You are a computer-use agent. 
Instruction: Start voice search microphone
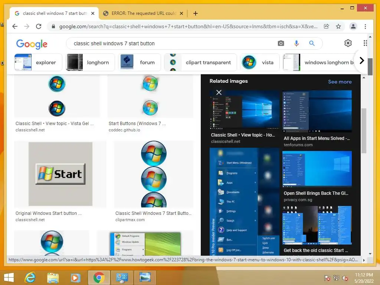[x=297, y=43]
